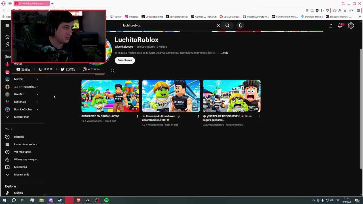
Task: Play the ESCAPA DE BROOKHAVEN thumbnail
Action: [x=232, y=96]
